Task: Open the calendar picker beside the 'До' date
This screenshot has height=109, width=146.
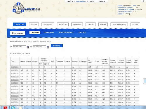Action: (48, 47)
